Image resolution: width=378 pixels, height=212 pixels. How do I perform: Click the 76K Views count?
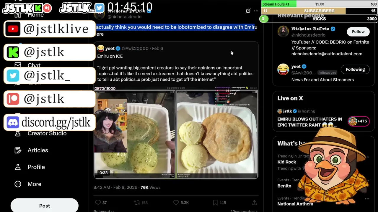coord(150,187)
